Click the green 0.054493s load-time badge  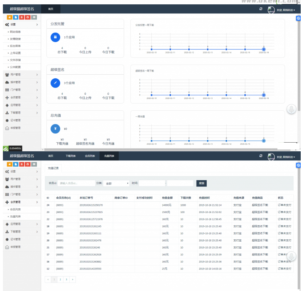point(13,148)
